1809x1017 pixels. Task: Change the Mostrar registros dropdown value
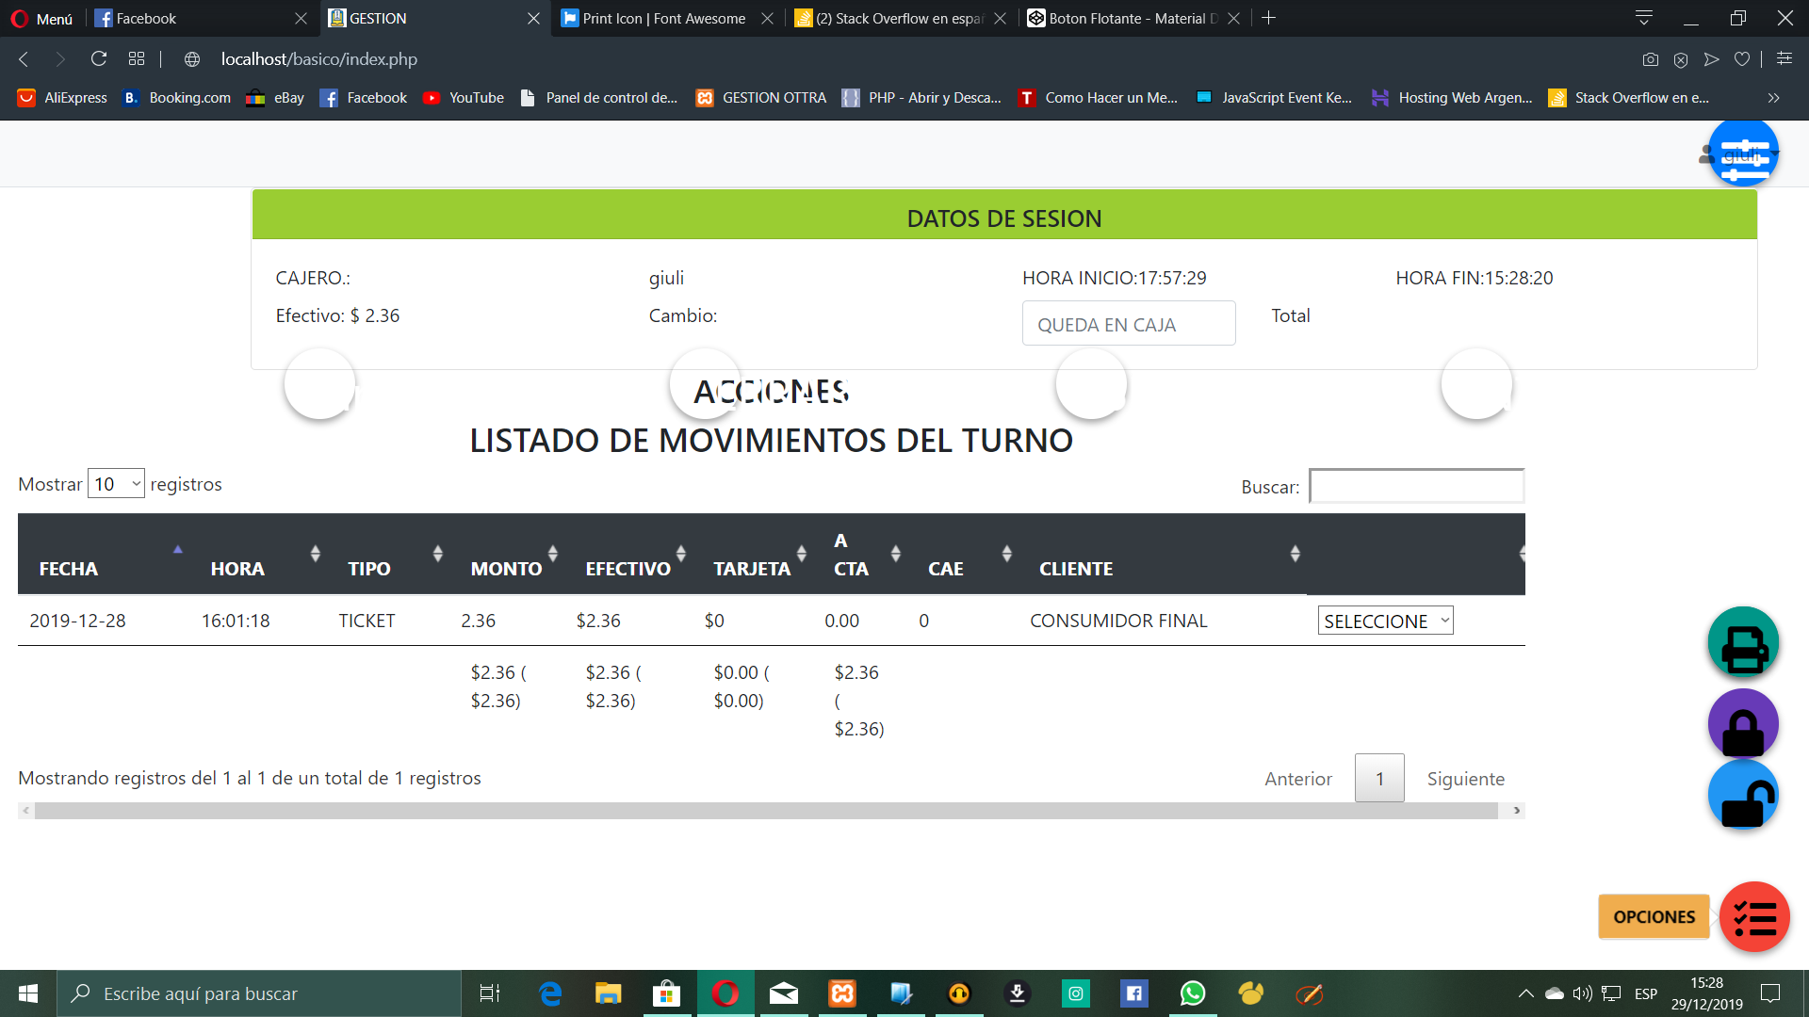point(116,484)
